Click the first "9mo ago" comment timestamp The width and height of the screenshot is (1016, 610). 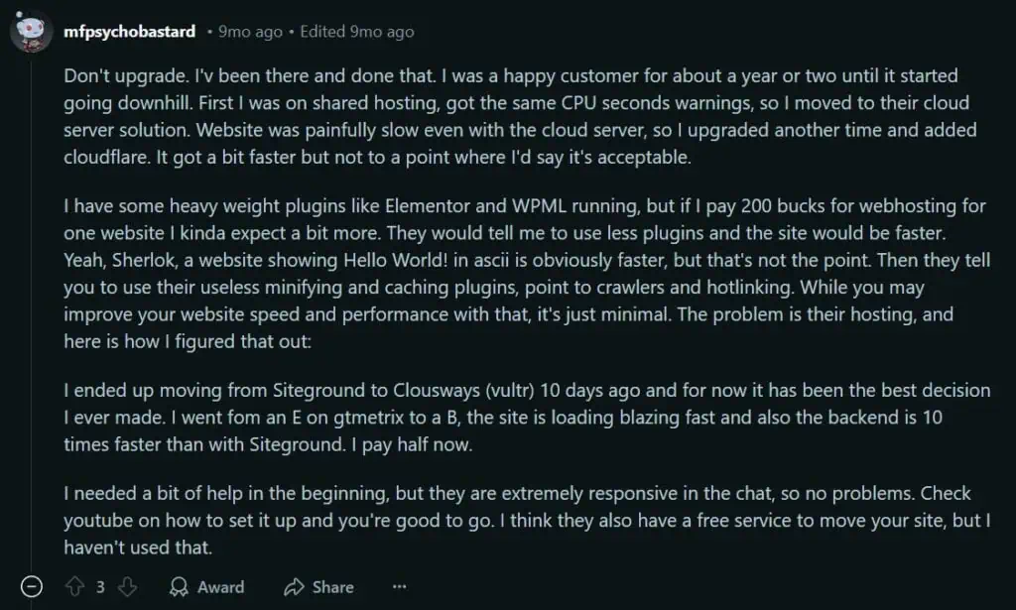click(x=250, y=32)
